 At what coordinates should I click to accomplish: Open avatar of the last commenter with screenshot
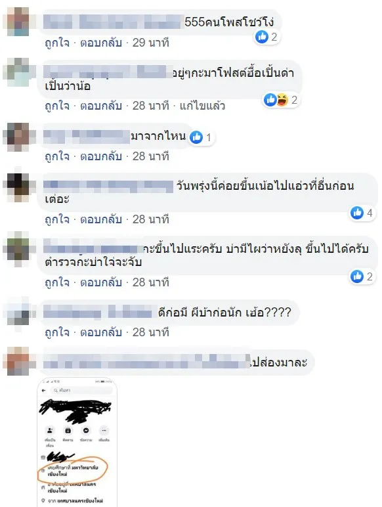tap(16, 361)
